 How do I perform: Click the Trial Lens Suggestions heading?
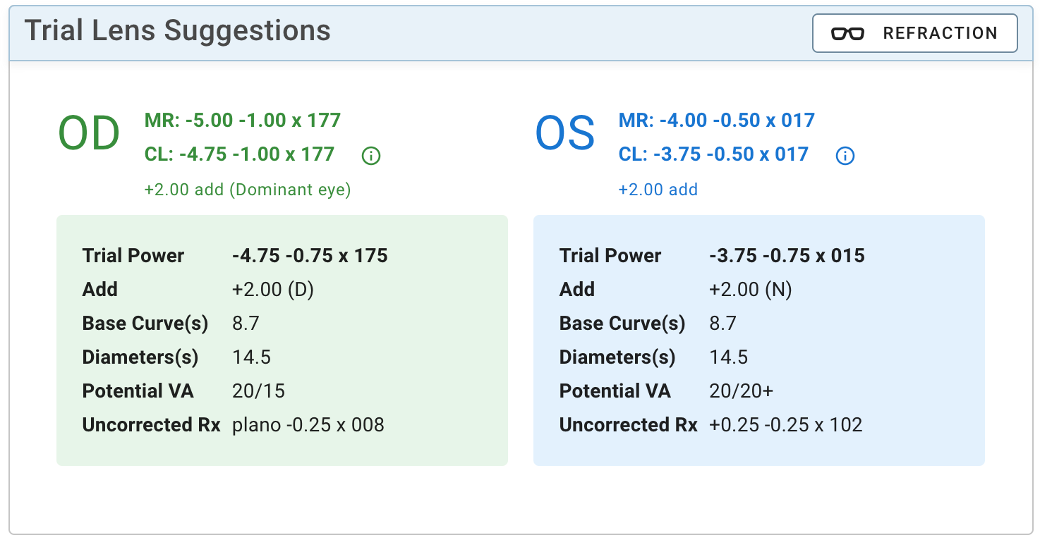(x=177, y=31)
